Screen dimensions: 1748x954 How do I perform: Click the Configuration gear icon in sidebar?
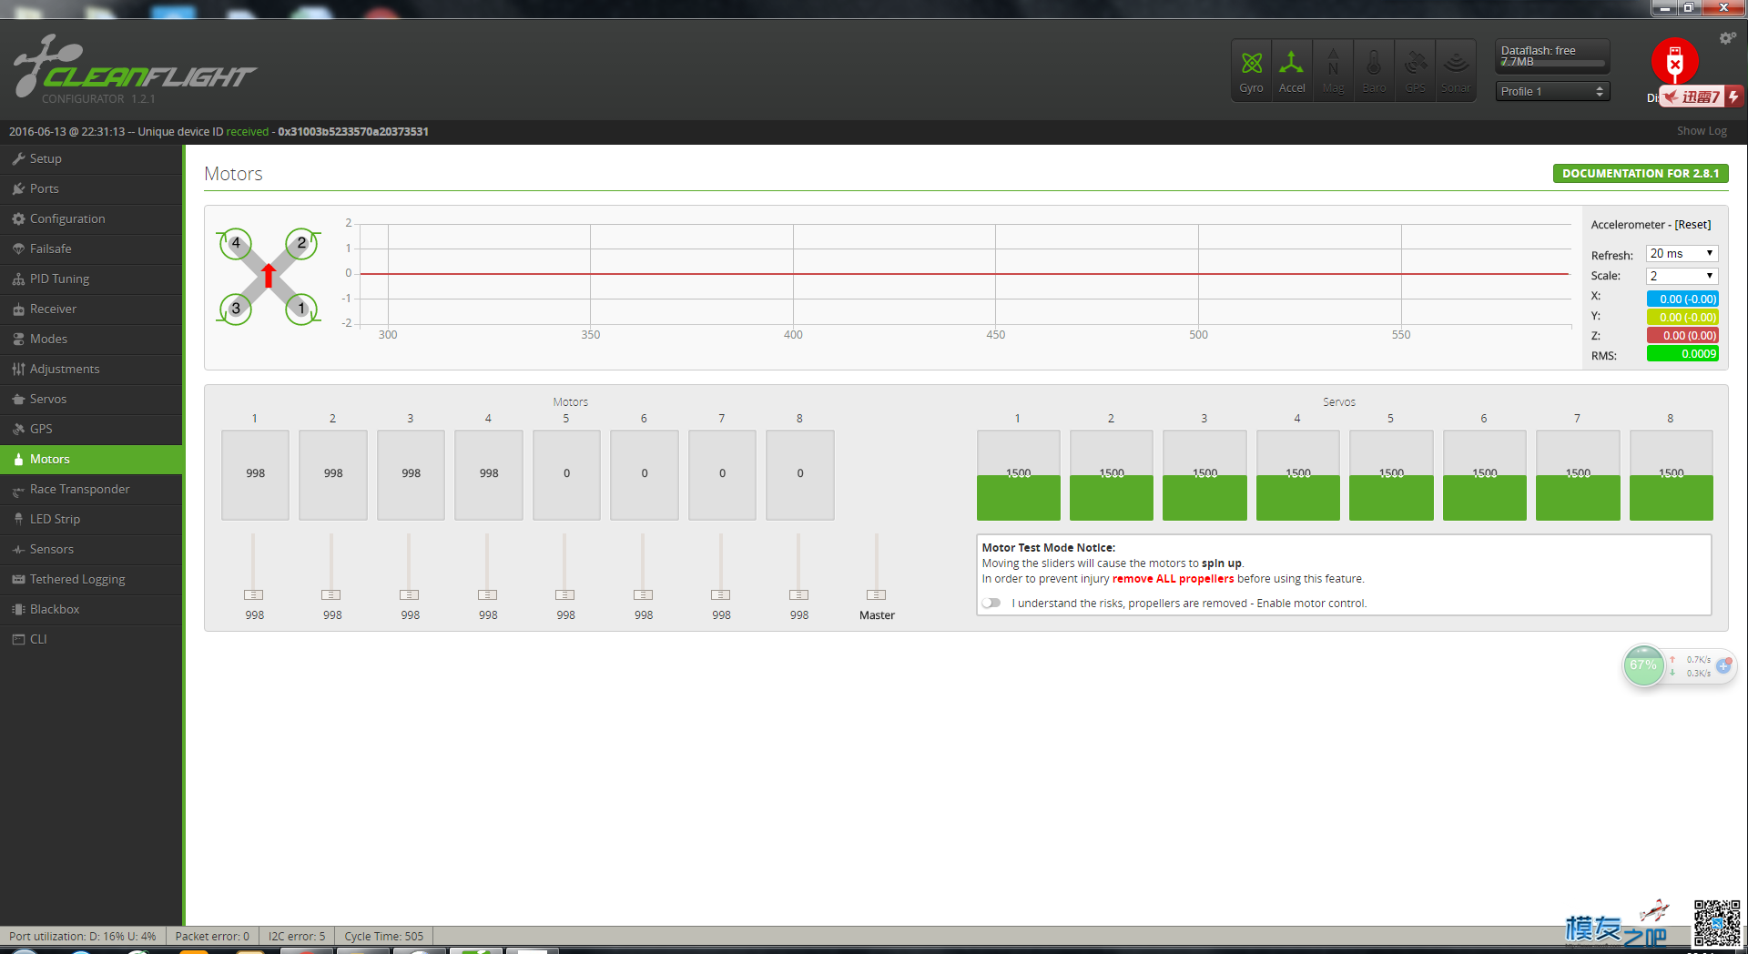(18, 218)
